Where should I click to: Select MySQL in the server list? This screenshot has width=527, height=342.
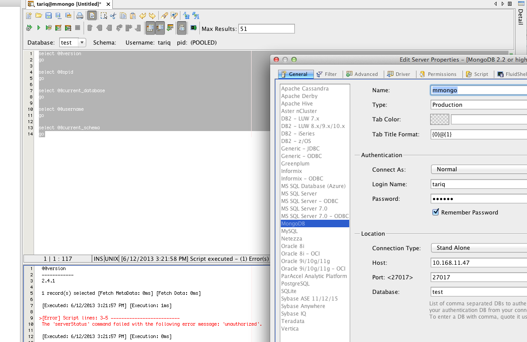click(x=315, y=231)
